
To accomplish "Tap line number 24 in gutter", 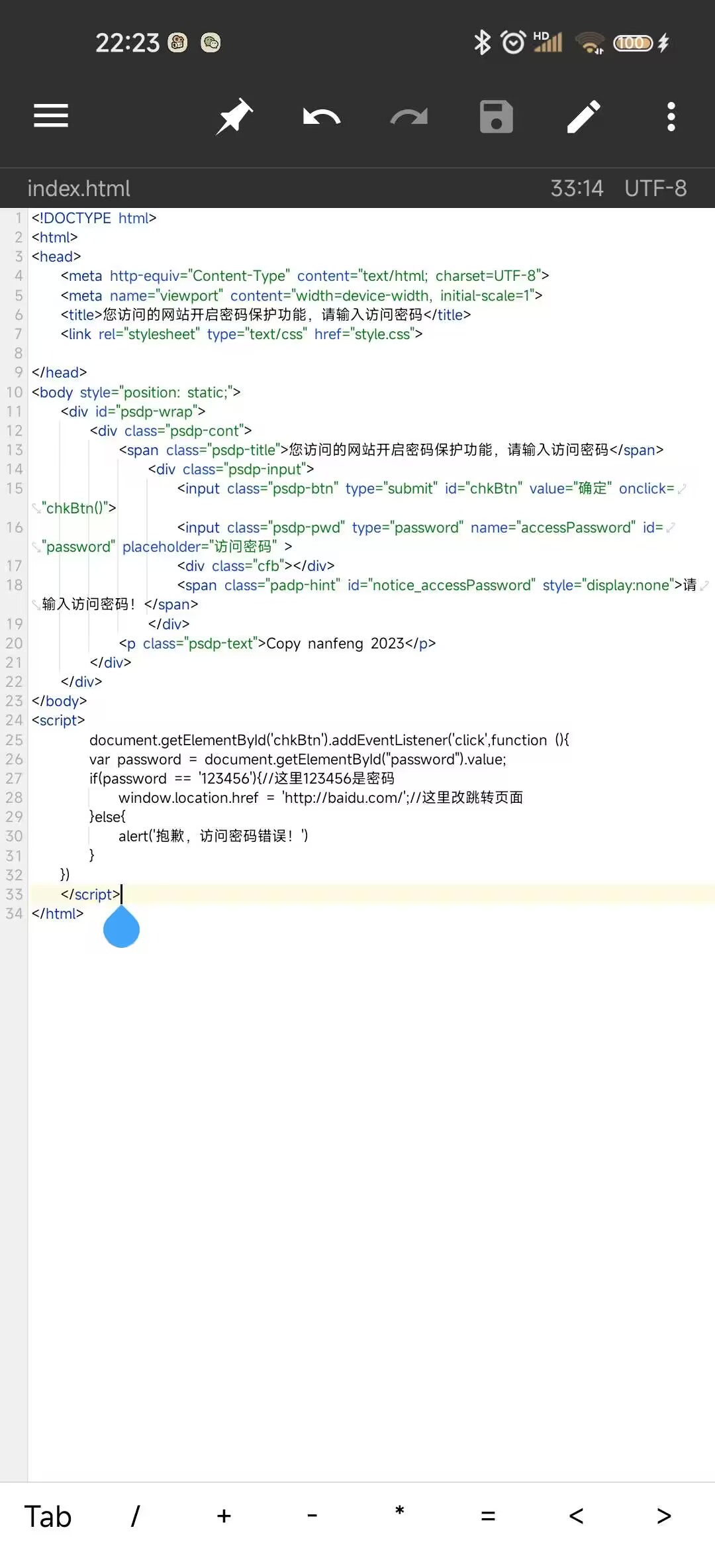I will click(14, 720).
